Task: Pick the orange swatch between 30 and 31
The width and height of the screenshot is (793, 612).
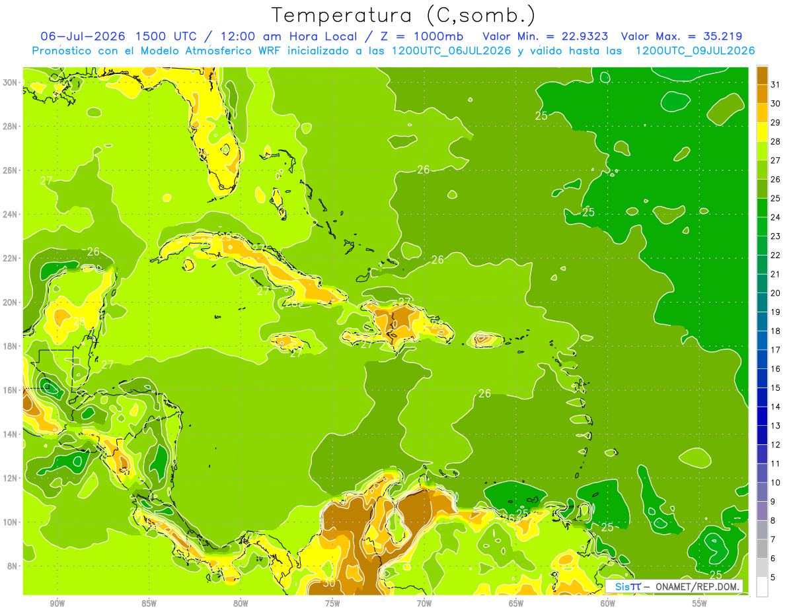Action: (x=762, y=94)
